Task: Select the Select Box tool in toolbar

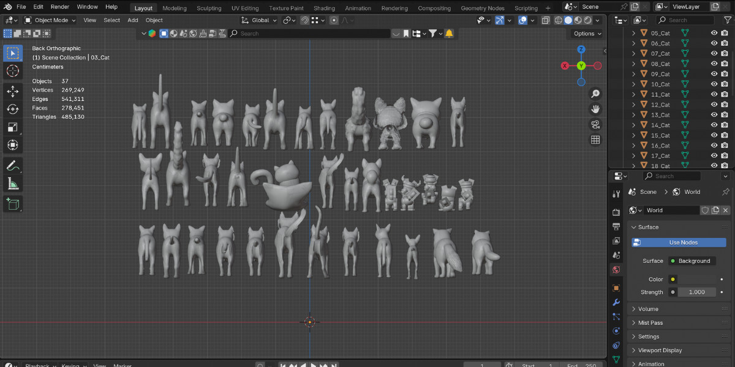Action: click(13, 53)
